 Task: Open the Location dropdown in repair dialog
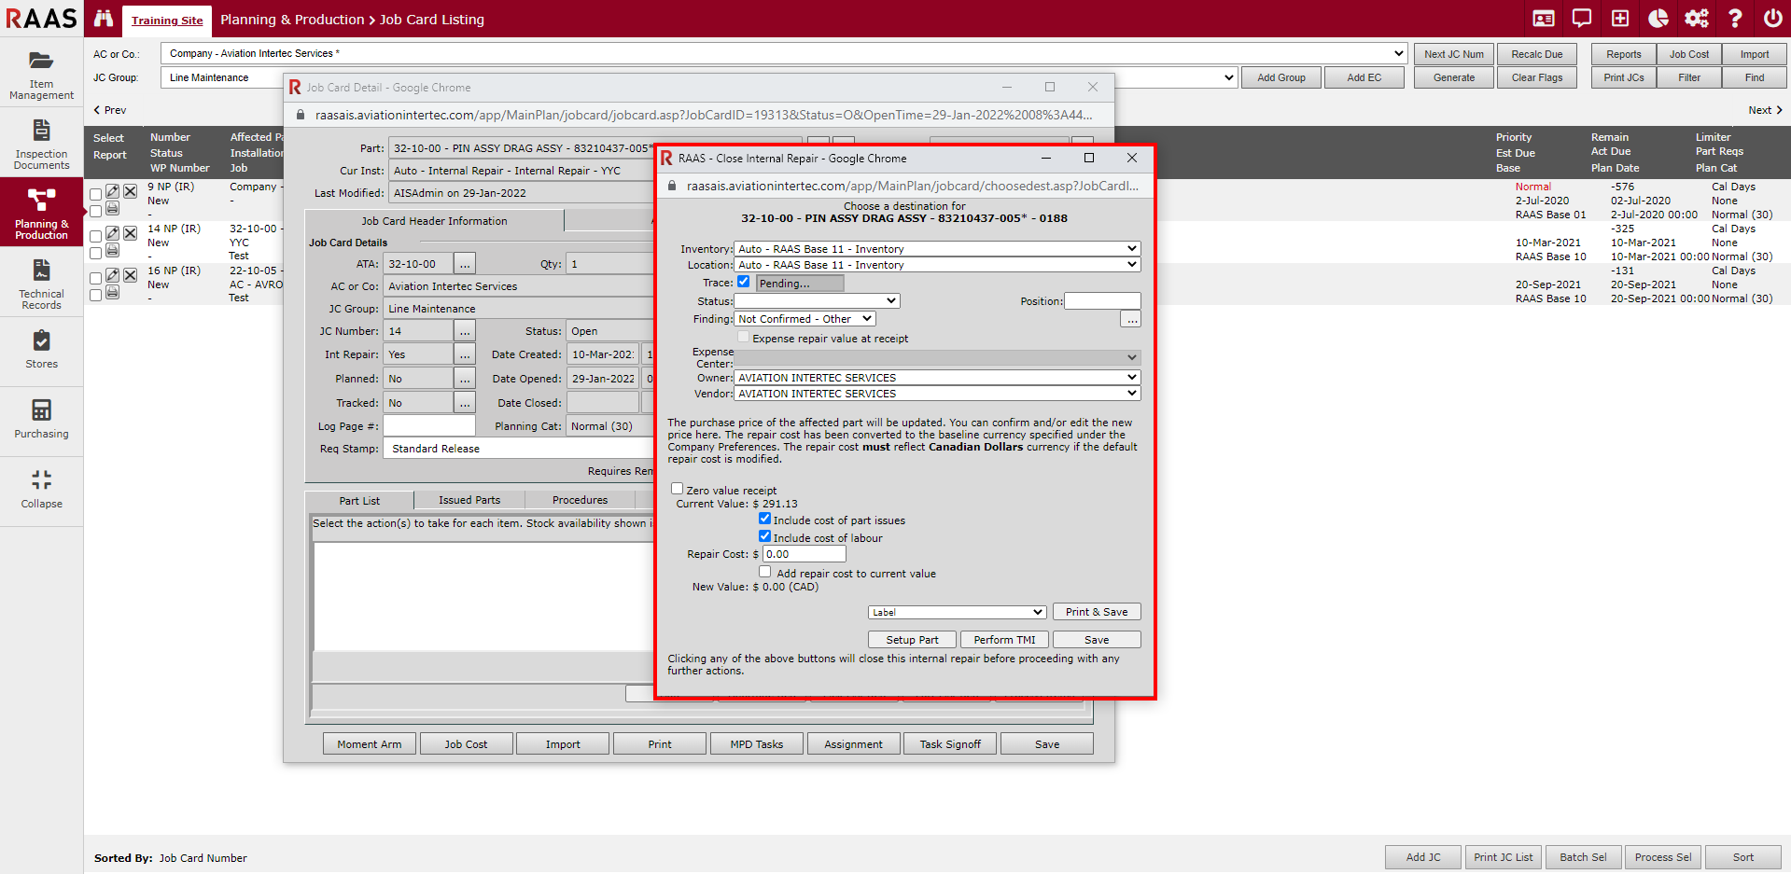[937, 265]
